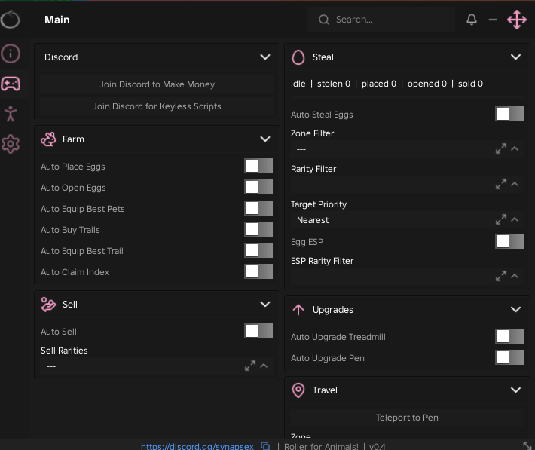Click the Idle stolen status line

tap(387, 84)
